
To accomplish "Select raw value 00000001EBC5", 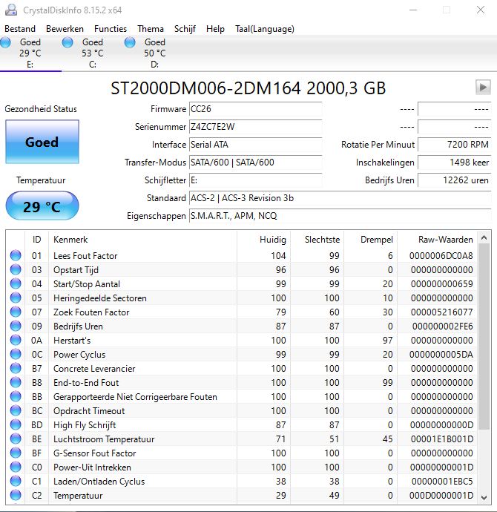I will (x=442, y=482).
